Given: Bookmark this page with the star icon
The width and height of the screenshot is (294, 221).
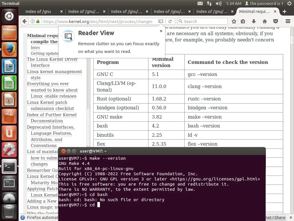Looking at the screenshot, I should tap(234, 21).
